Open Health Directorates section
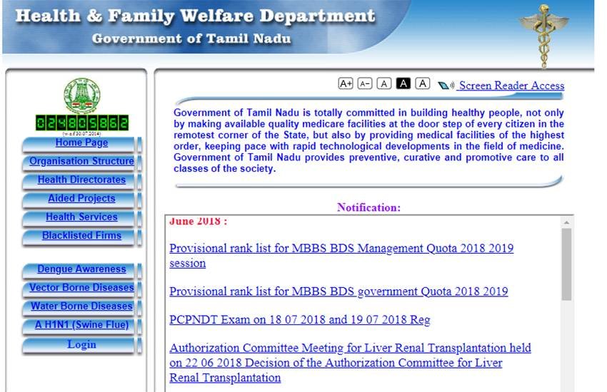This screenshot has width=607, height=392. tap(81, 180)
